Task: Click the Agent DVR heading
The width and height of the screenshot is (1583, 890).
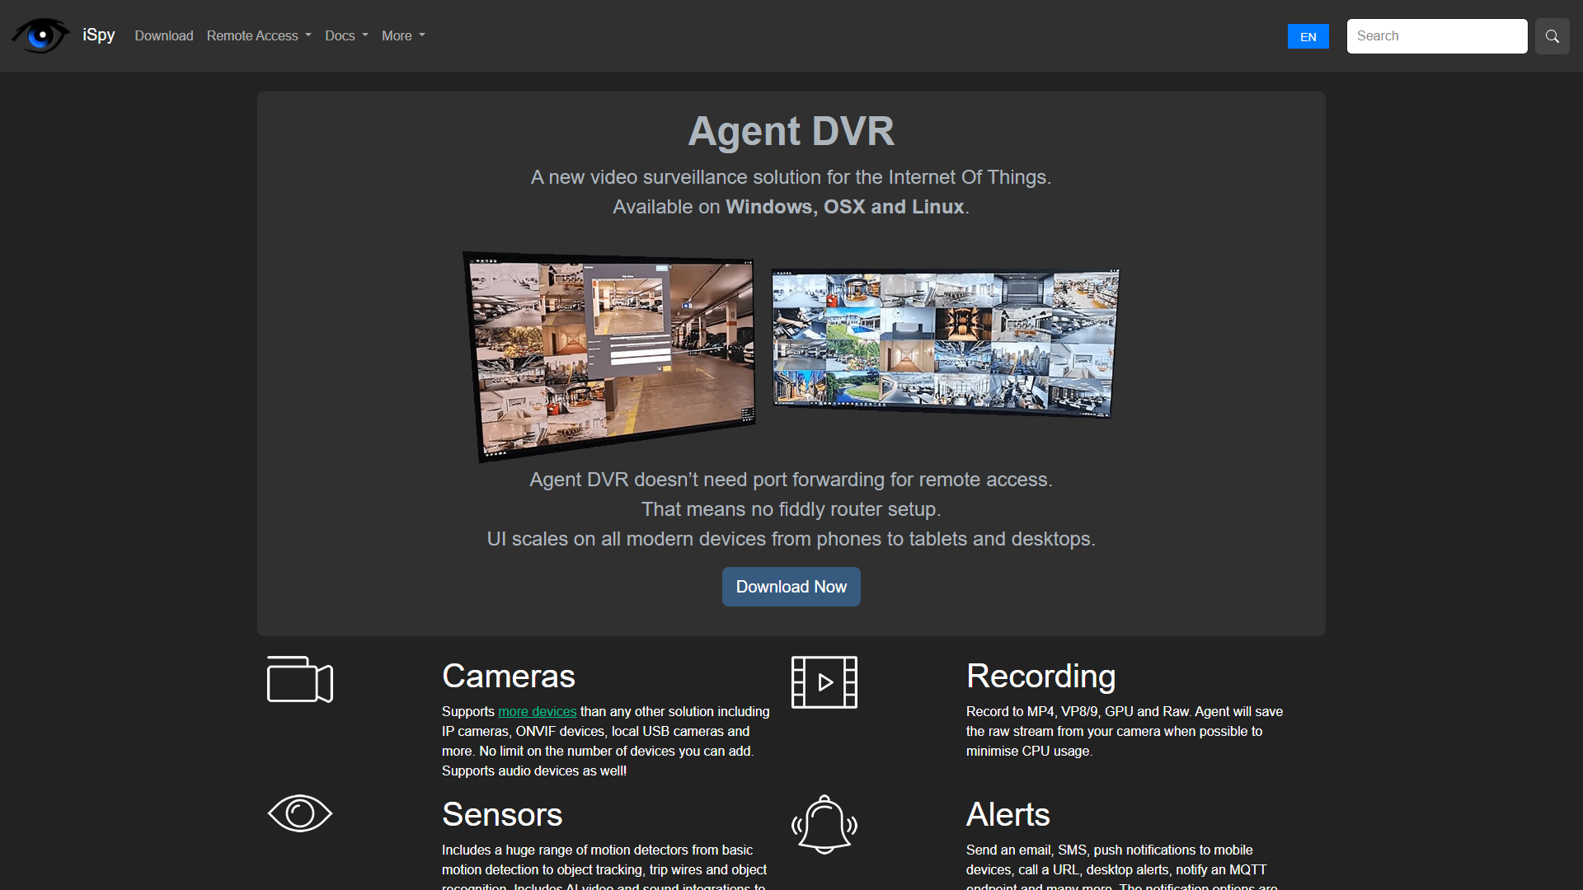Action: 791,131
